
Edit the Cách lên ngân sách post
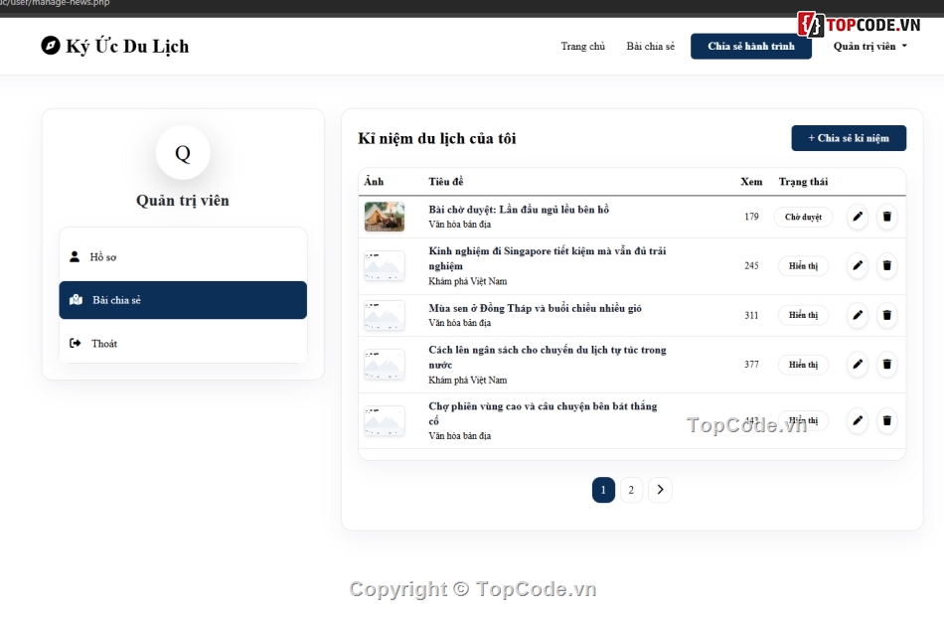pos(858,365)
